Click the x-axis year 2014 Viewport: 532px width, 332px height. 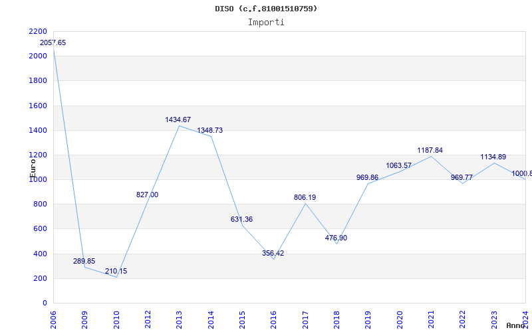click(211, 319)
